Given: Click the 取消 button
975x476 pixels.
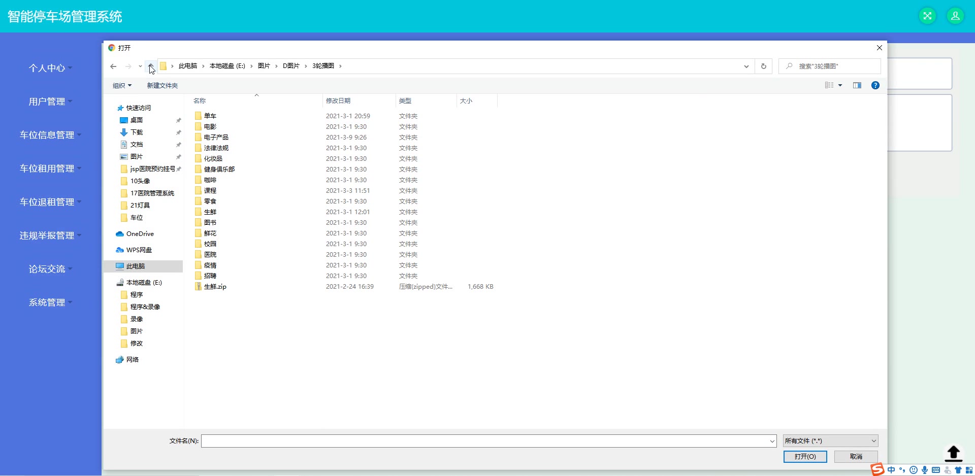Looking at the screenshot, I should (856, 457).
